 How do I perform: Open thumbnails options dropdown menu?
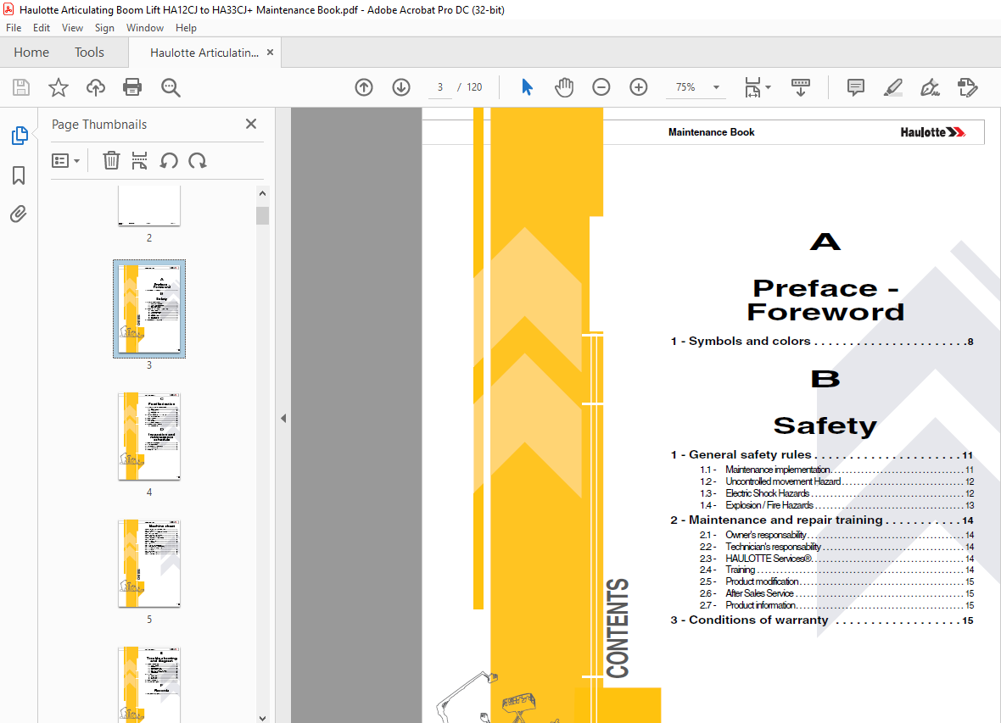point(65,161)
